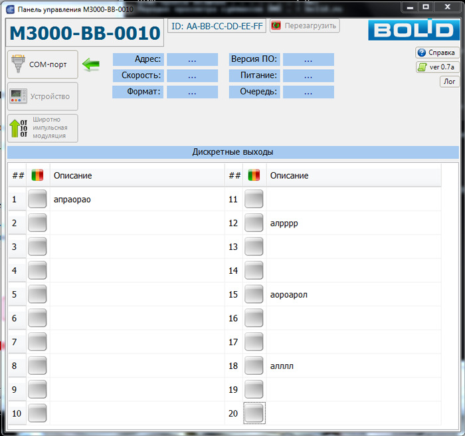Switch discrete output 5 state

point(37,294)
